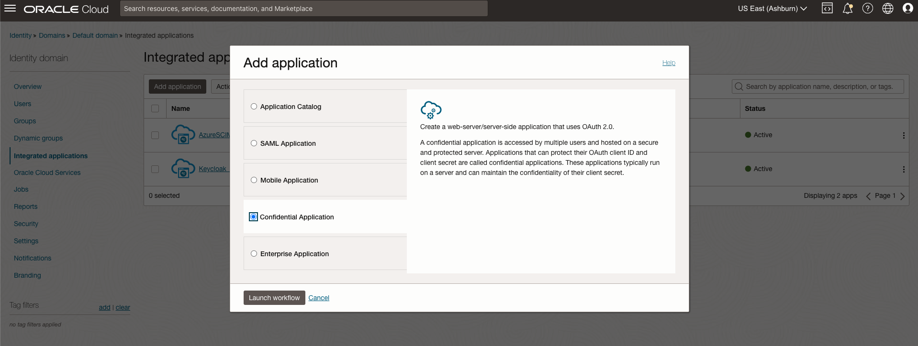Open the Groups sidebar item
Viewport: 918px width, 346px height.
point(25,121)
